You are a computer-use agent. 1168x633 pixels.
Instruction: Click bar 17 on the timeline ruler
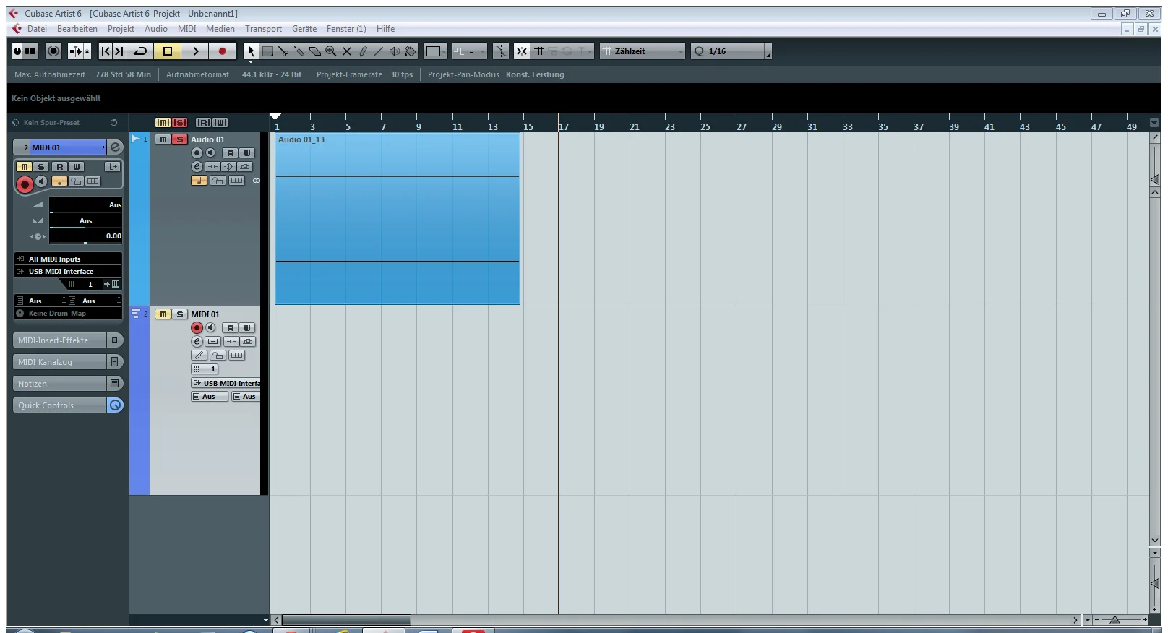pos(563,126)
